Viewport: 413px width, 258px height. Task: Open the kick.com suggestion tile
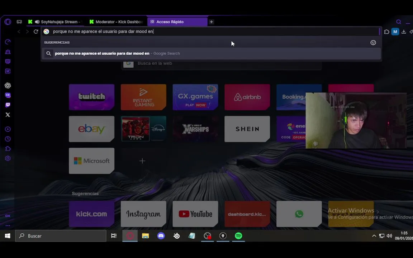(x=92, y=214)
